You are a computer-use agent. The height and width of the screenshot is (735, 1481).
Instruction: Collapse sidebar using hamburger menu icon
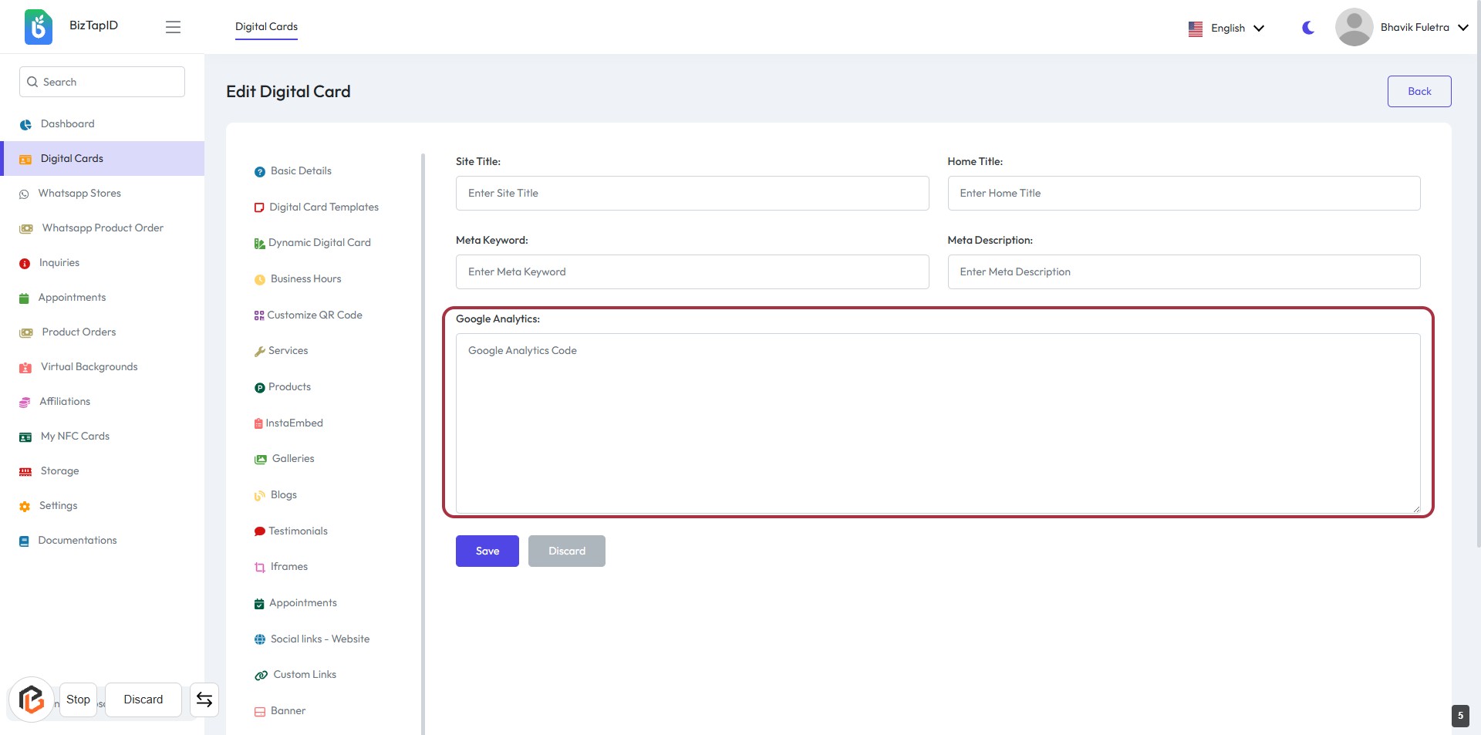coord(173,27)
